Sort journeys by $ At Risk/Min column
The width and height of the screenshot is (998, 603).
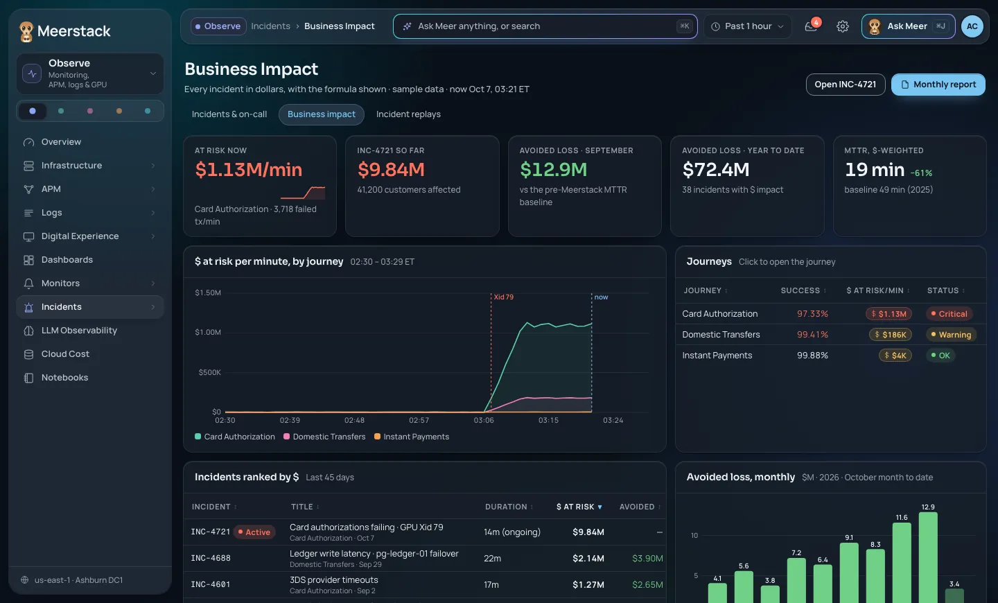(x=878, y=291)
